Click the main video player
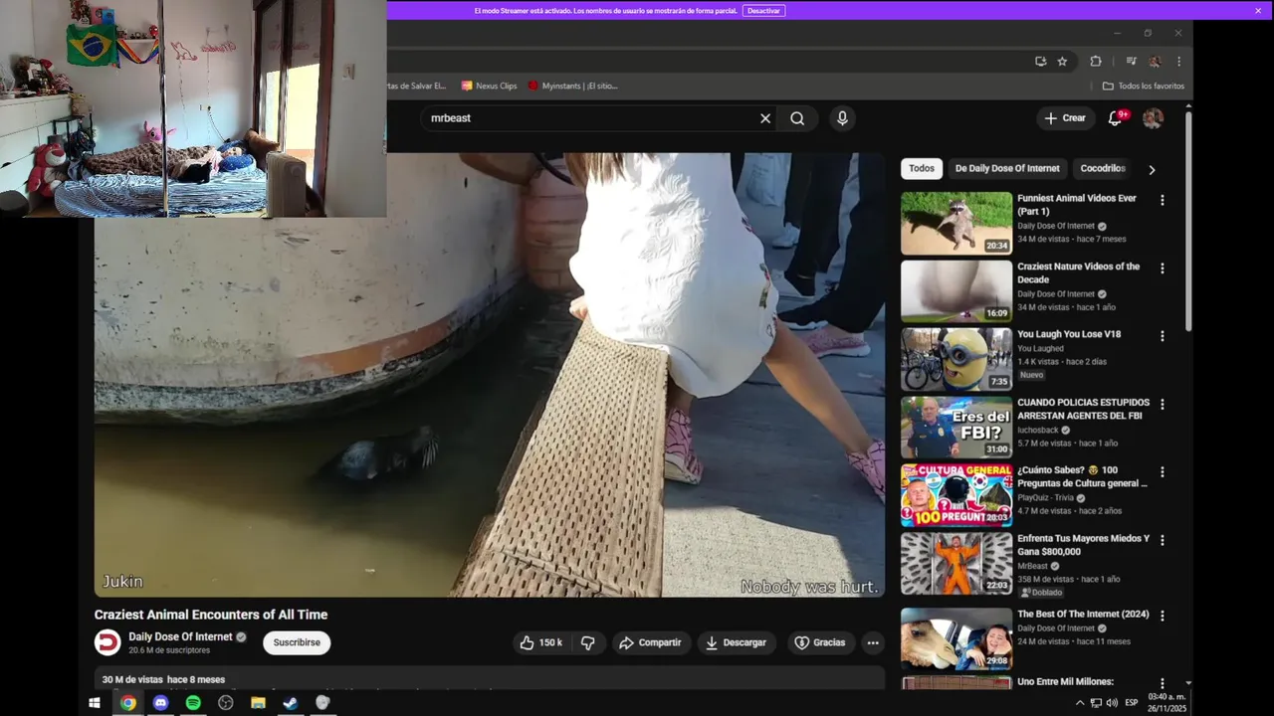Screen dimensions: 1274x716 point(490,375)
